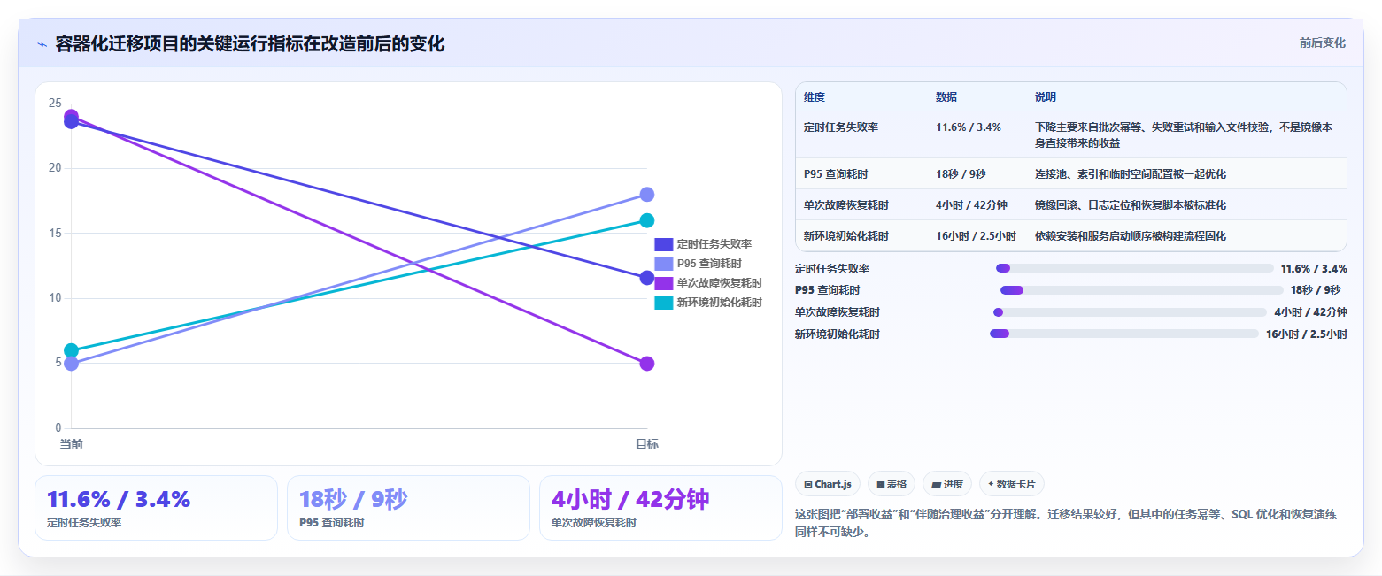
Task: Toggle 单次故障恢复耗时 legend color box
Action: tap(664, 283)
